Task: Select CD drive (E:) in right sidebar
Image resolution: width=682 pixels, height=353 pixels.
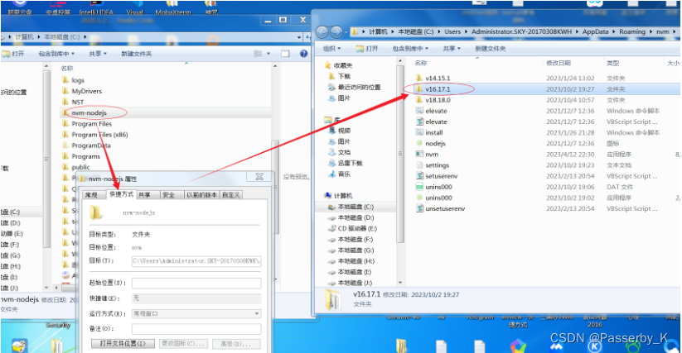Action: pos(357,228)
